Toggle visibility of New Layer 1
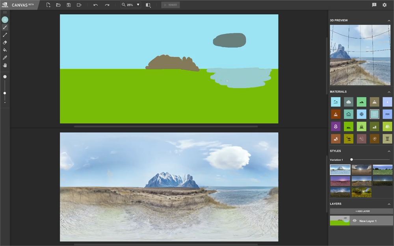The image size is (394, 246). (355, 221)
